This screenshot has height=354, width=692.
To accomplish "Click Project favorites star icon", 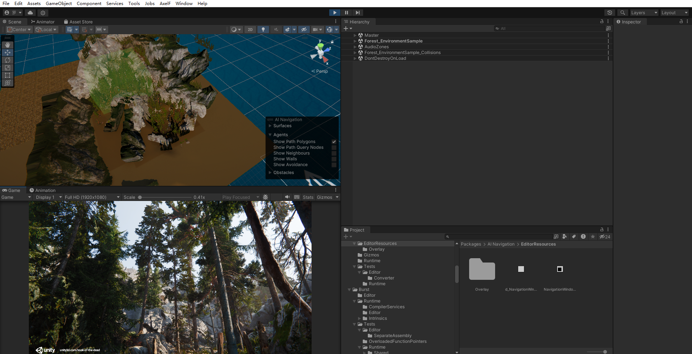I will point(592,237).
